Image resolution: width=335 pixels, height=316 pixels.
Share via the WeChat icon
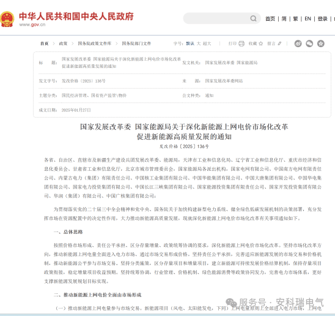click(x=309, y=43)
